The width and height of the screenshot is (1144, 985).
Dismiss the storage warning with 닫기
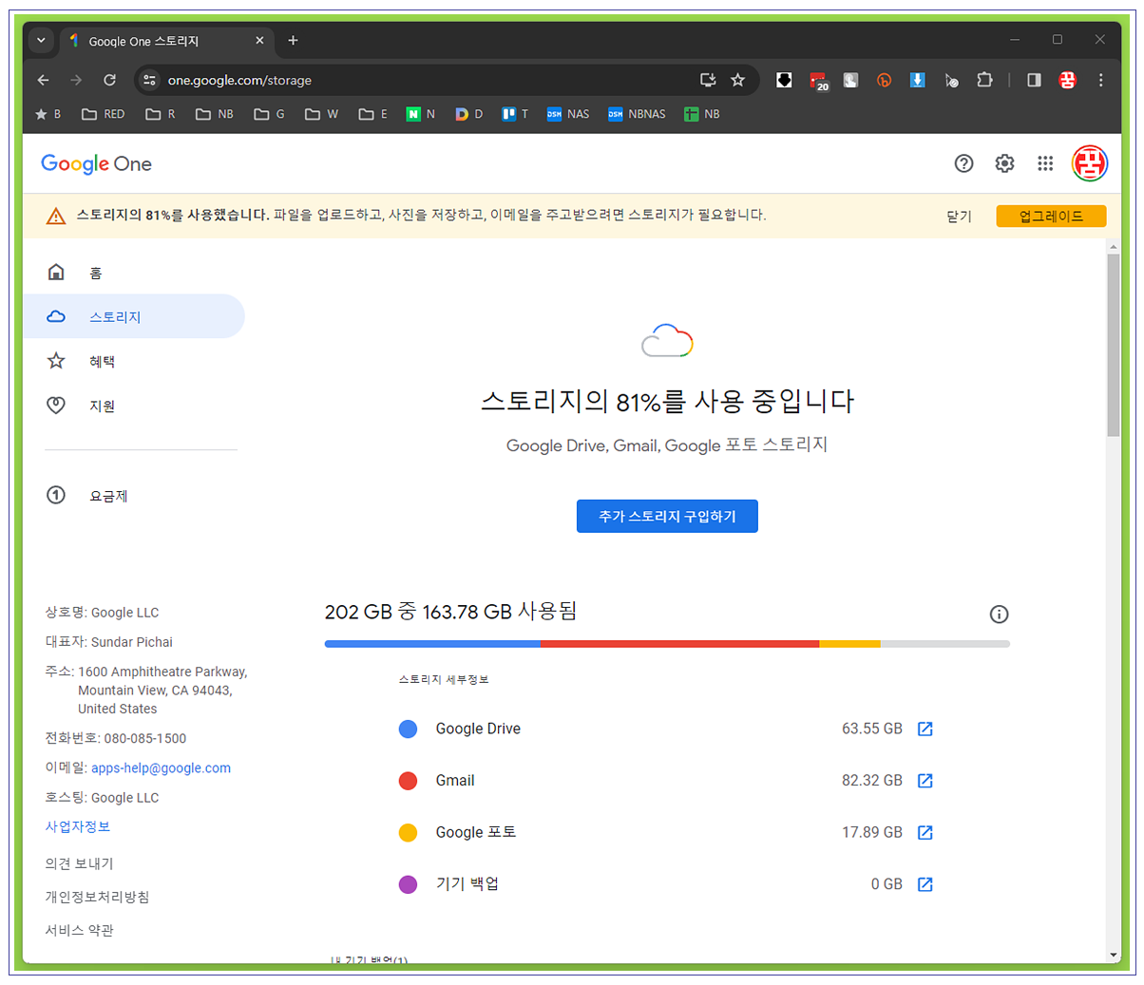tap(959, 217)
